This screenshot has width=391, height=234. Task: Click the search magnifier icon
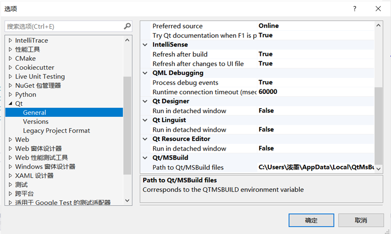pos(127,26)
